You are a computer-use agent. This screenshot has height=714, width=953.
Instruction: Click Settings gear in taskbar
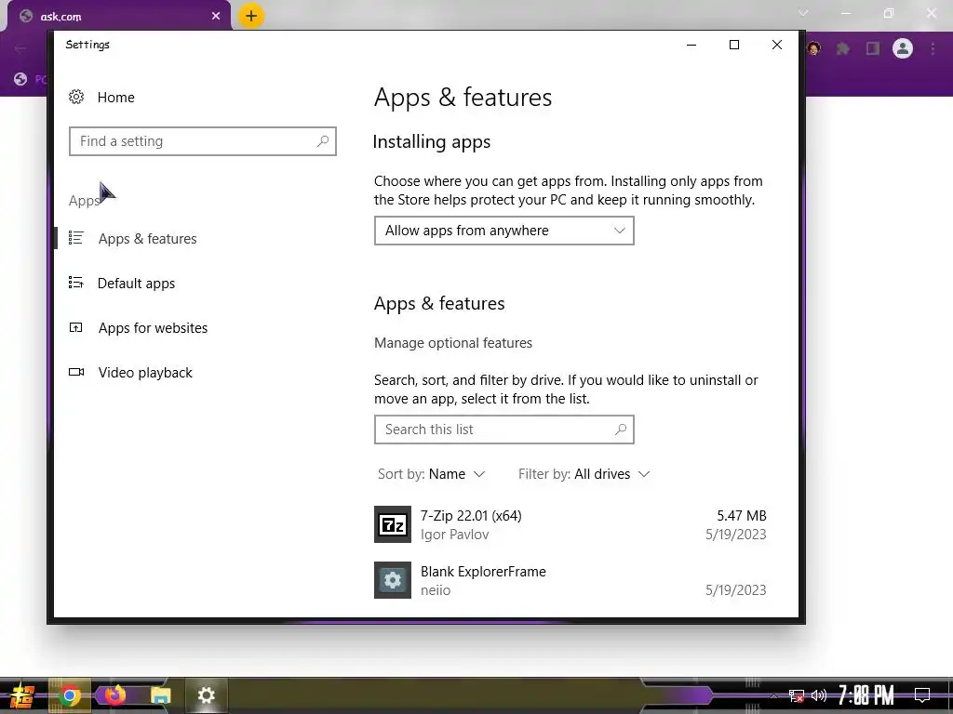(x=207, y=695)
